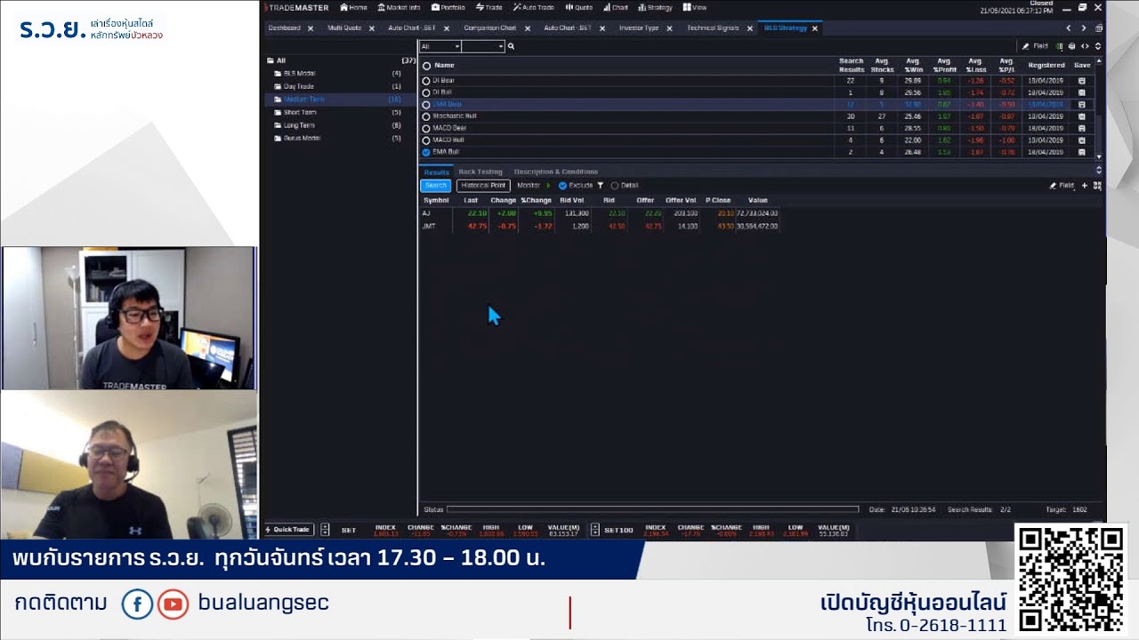Screen dimensions: 1139x640
Task: Save the Stochastic Bull strategy
Action: (1082, 116)
